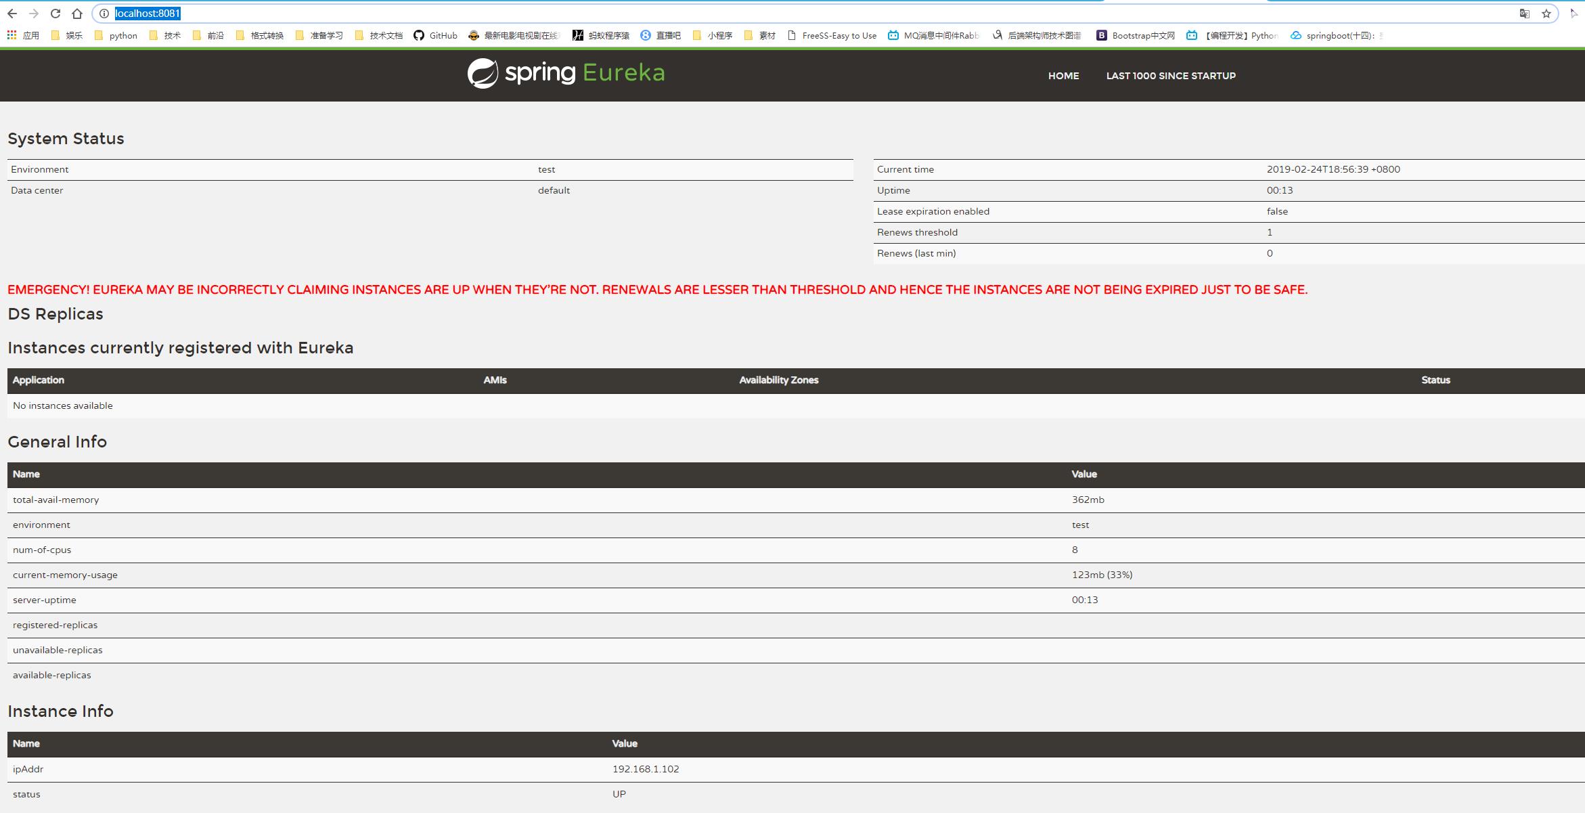1585x813 pixels.
Task: Select the current-memory-usage value 123mb (33%)
Action: (1102, 575)
